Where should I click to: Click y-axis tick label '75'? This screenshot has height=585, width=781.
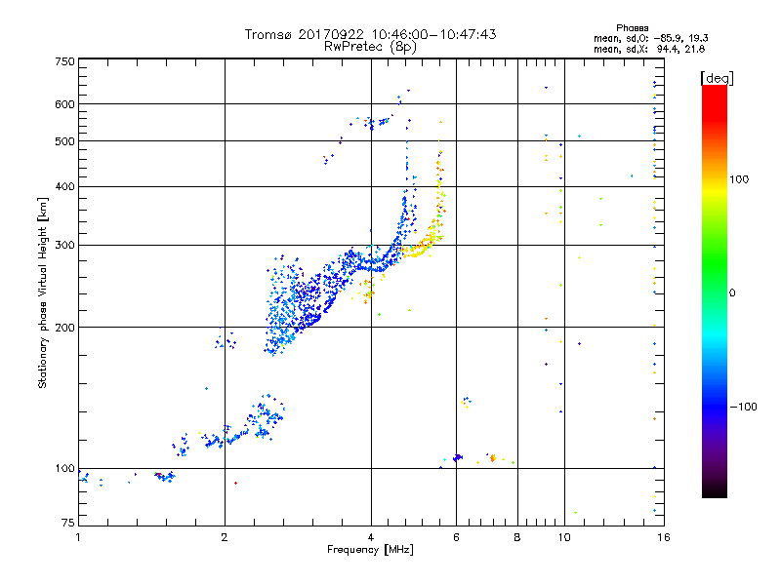pyautogui.click(x=68, y=523)
